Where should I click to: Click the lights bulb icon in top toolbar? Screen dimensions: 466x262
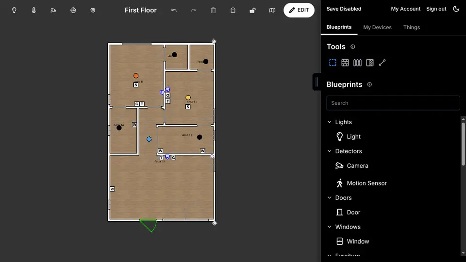pos(14,10)
